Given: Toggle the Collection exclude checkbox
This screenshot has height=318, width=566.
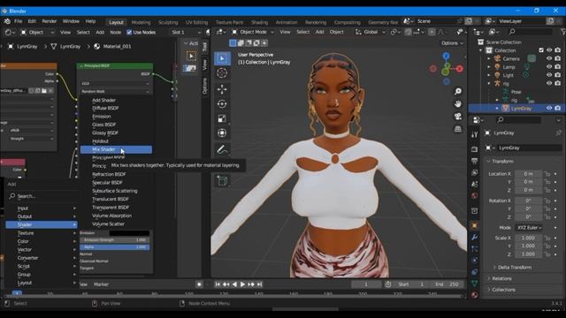Looking at the screenshot, I should (x=541, y=50).
